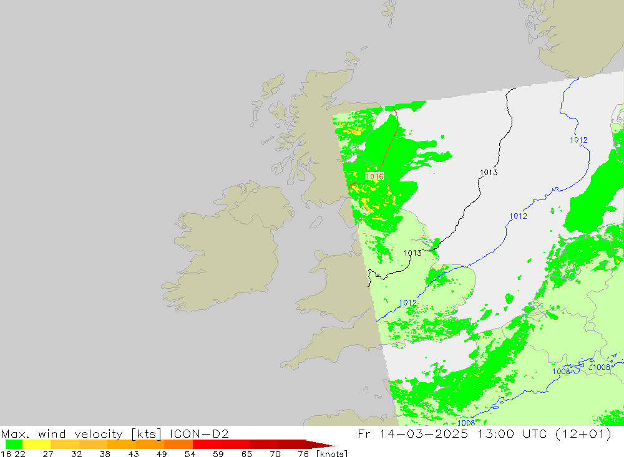Click the '1012' label in the central North Sea
The height and width of the screenshot is (457, 624).
(518, 216)
